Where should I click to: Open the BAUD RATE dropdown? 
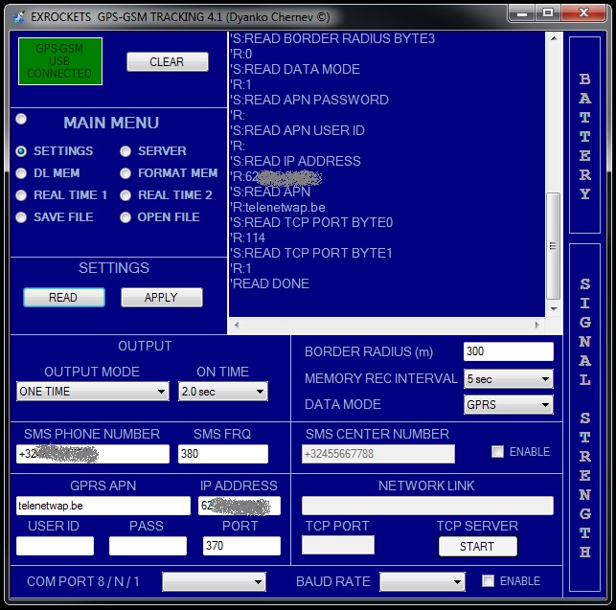(x=422, y=581)
